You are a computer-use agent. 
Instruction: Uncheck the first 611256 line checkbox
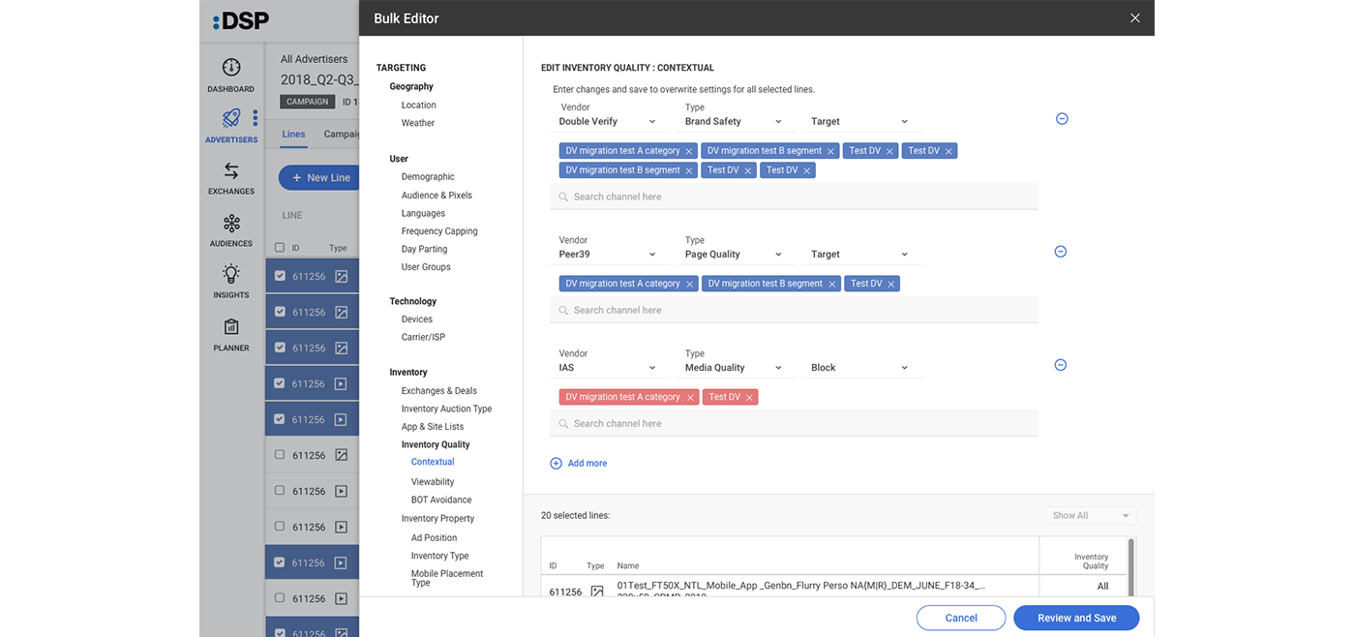tap(280, 276)
